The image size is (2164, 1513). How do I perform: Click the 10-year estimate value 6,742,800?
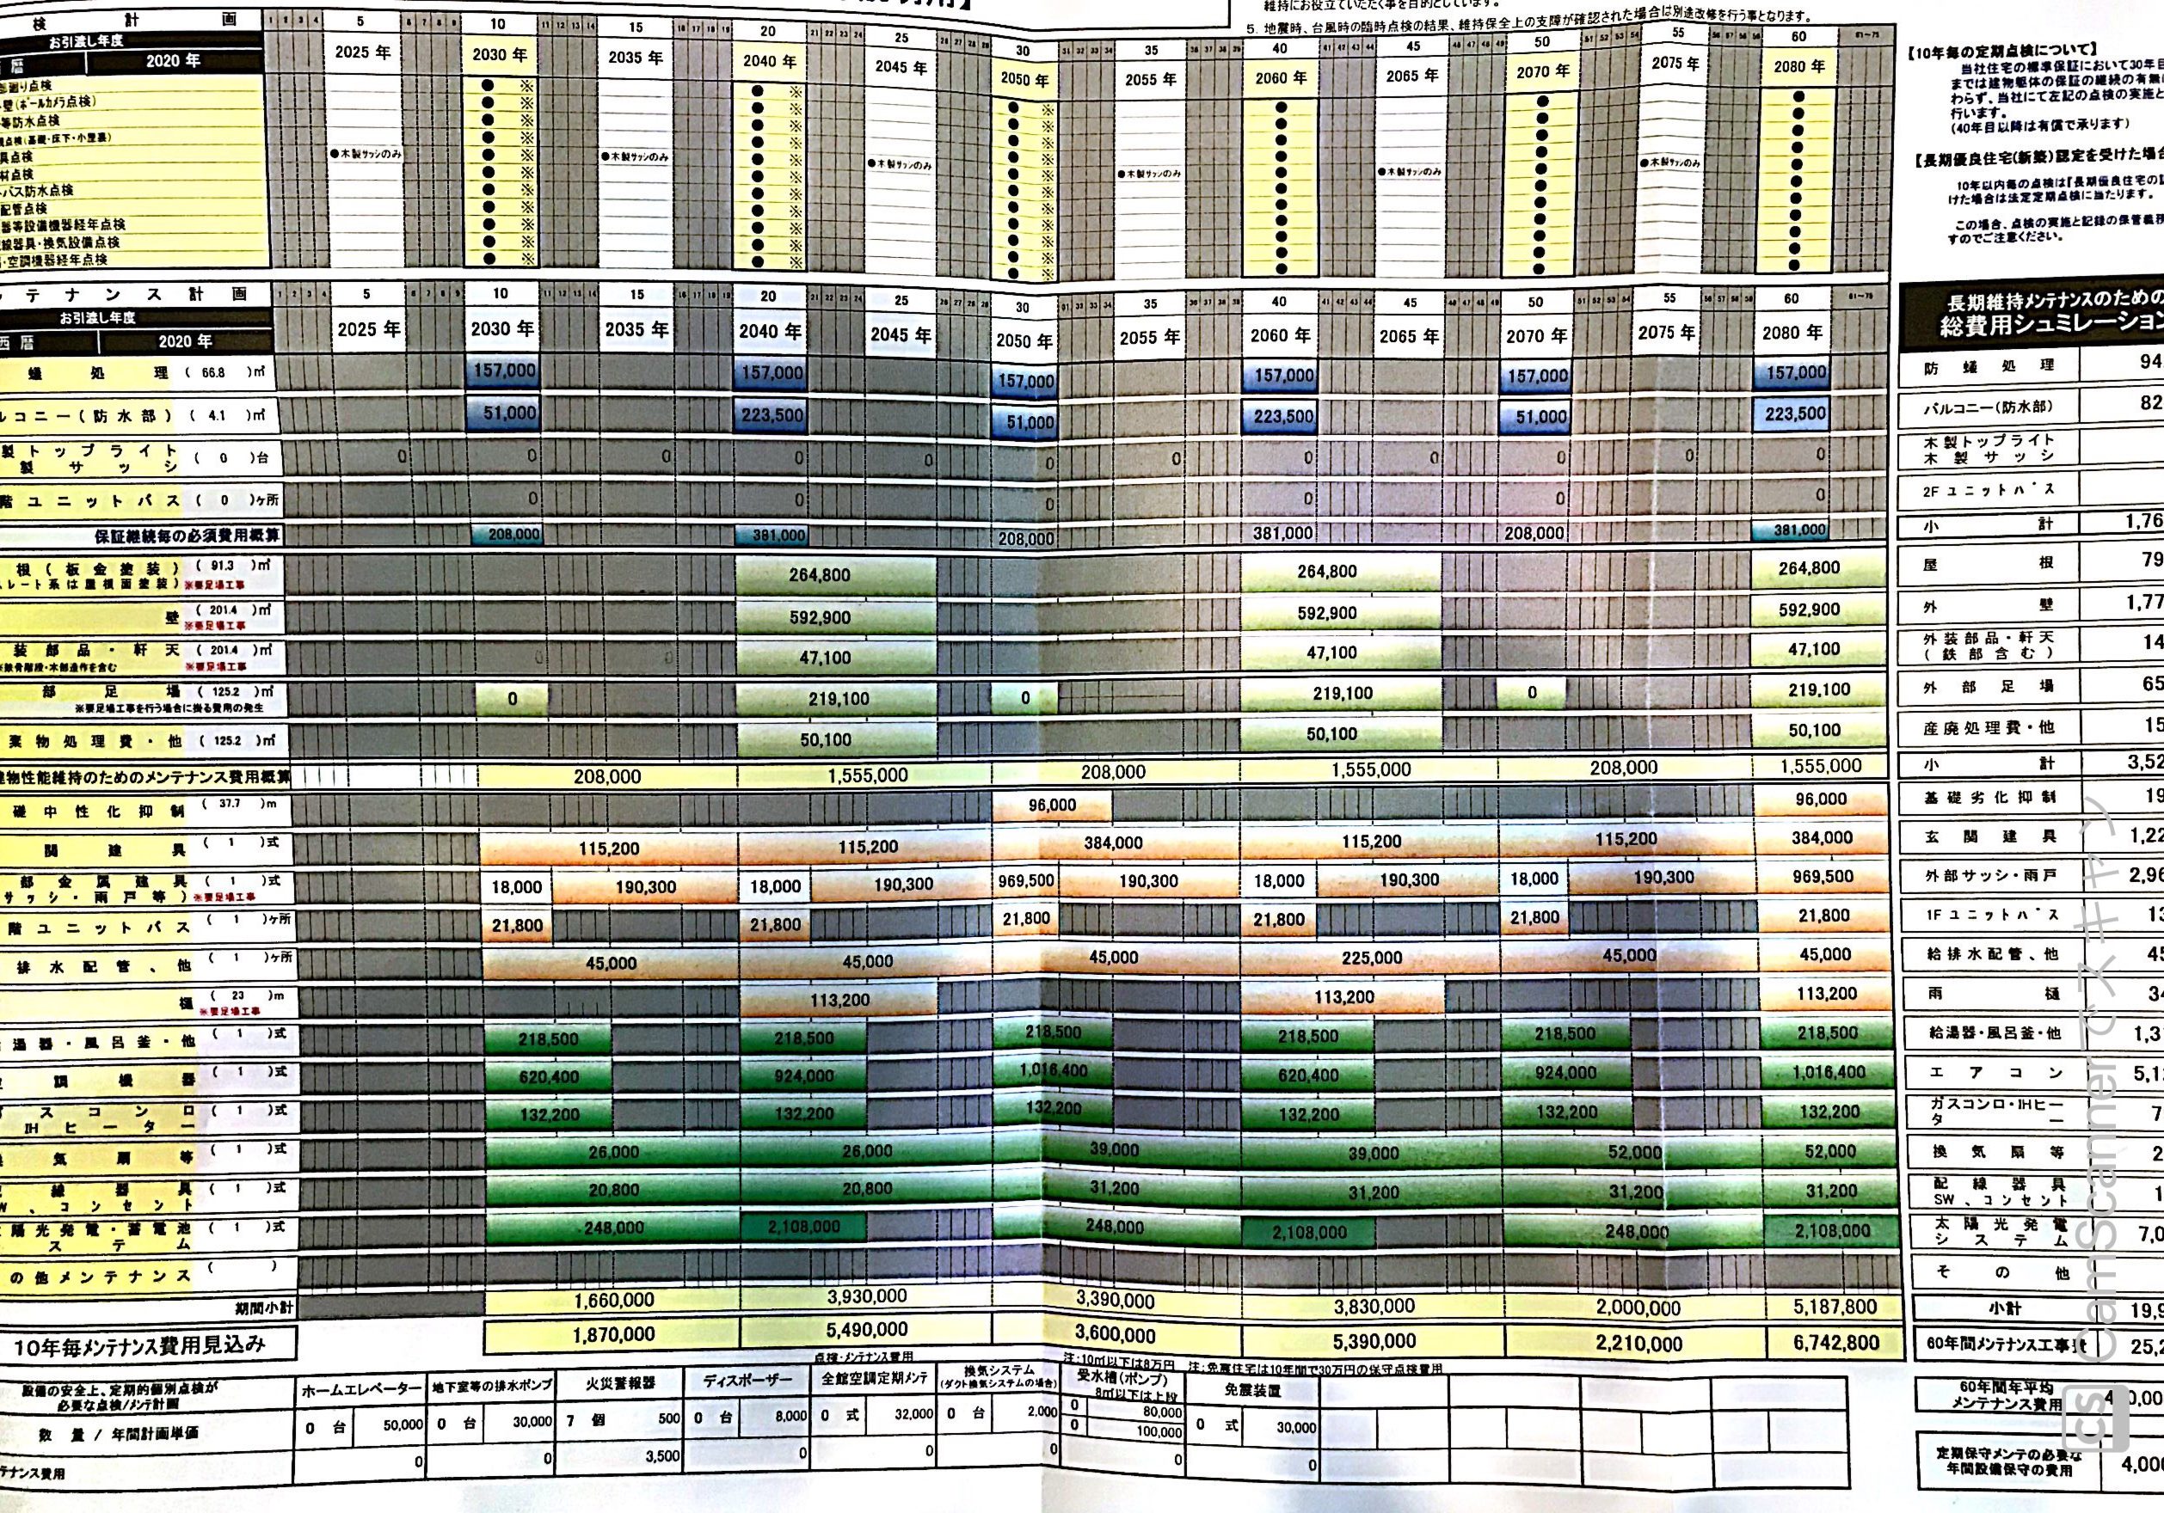point(1835,1343)
